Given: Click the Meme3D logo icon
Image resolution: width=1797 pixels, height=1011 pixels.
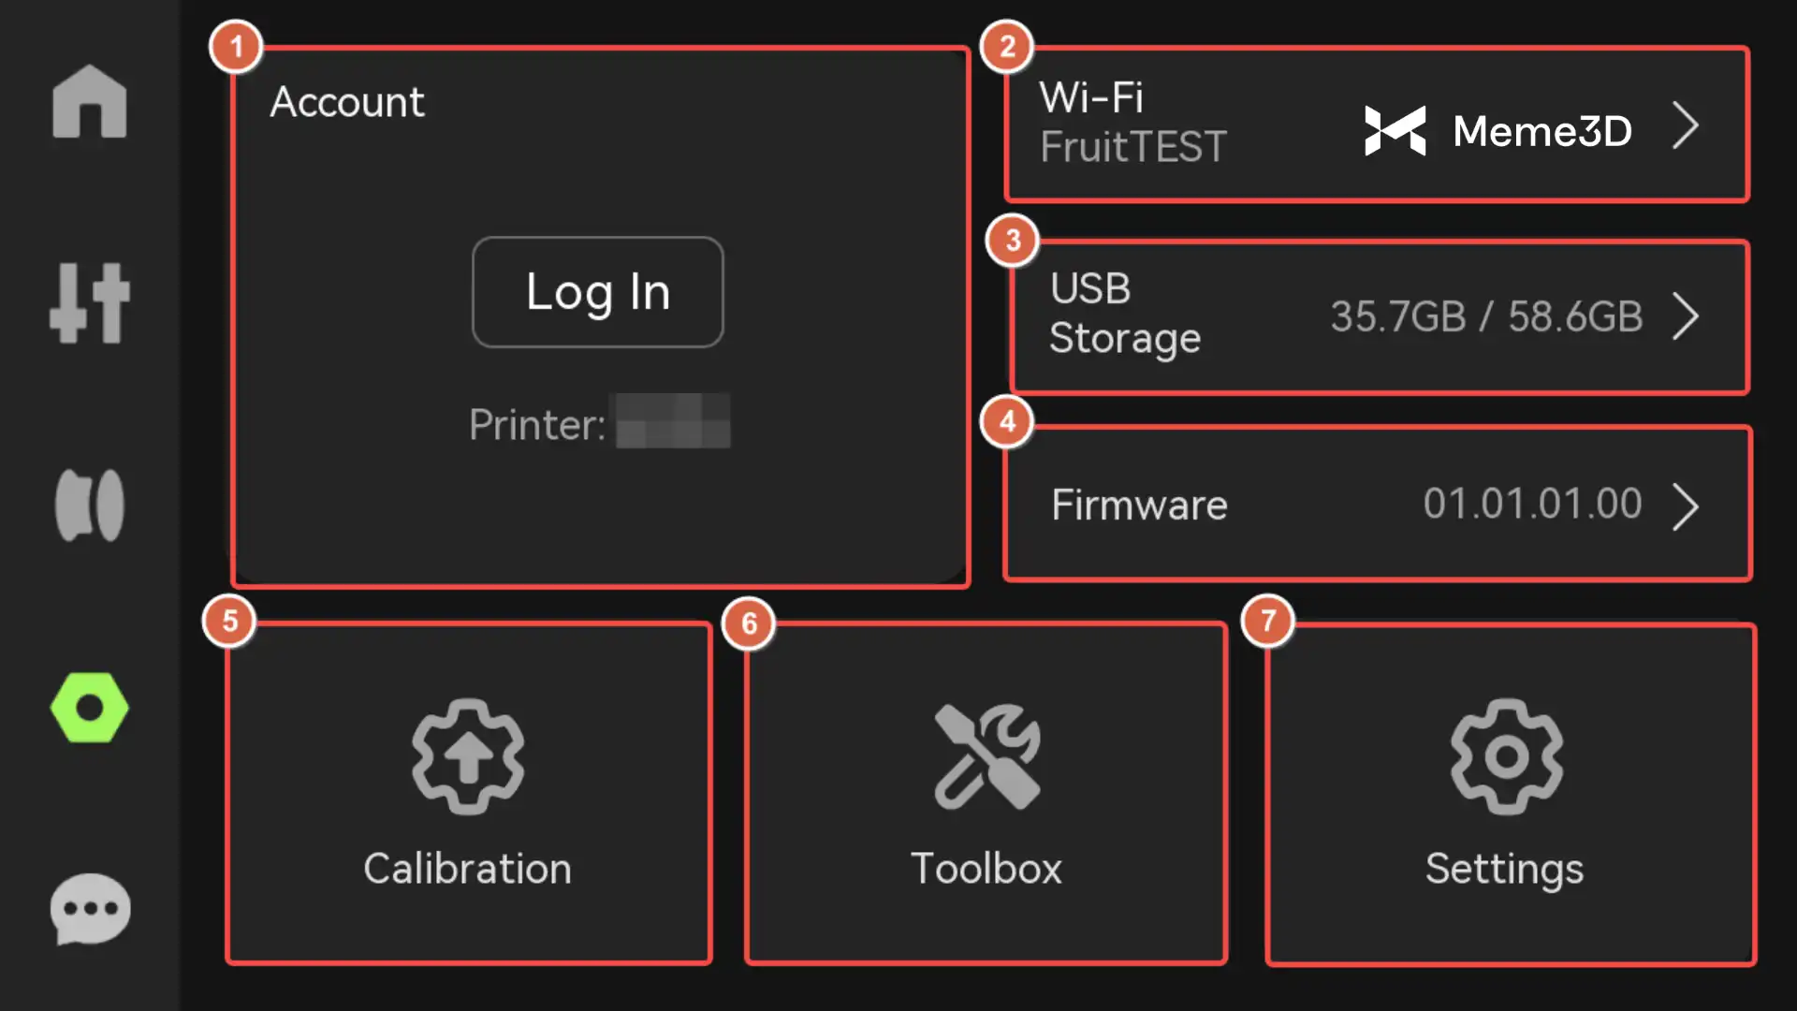Looking at the screenshot, I should coord(1395,130).
